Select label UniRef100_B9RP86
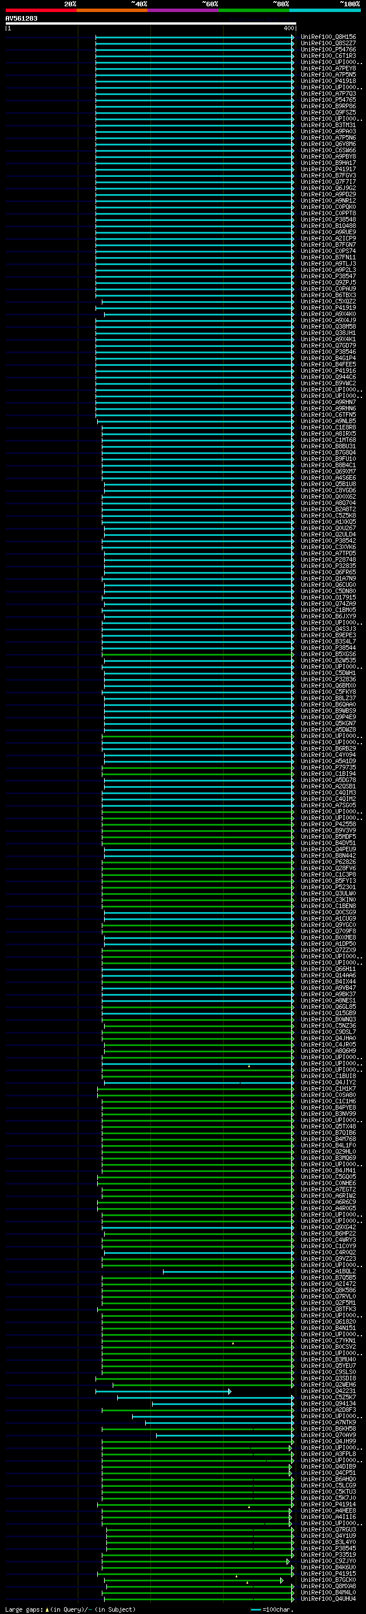 [x=328, y=106]
